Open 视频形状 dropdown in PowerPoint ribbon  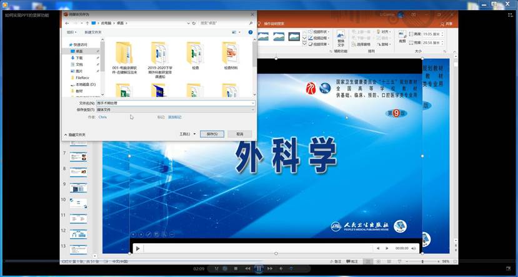319,32
